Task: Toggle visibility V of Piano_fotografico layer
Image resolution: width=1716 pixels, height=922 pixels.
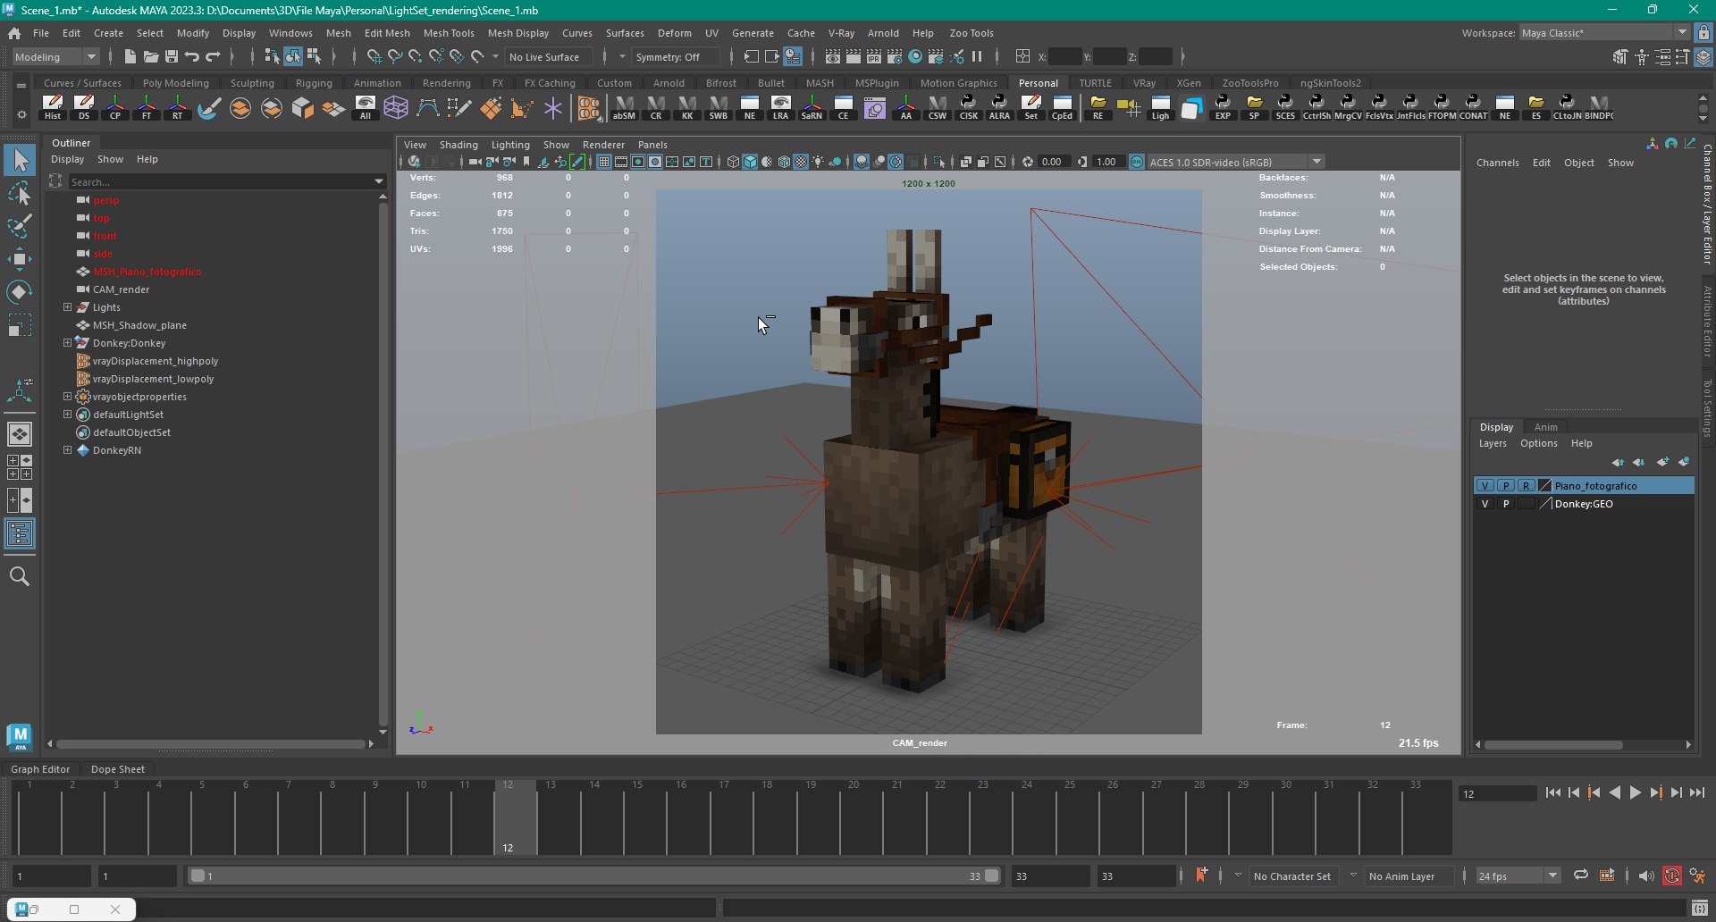Action: pyautogui.click(x=1485, y=486)
